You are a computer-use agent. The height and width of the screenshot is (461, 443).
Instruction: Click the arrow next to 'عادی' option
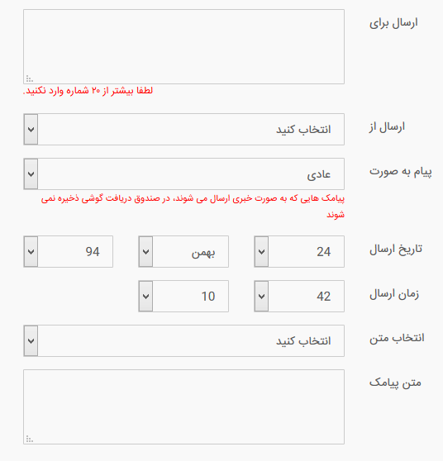point(31,174)
